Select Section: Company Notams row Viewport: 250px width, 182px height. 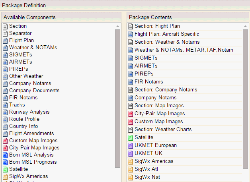click(x=185, y=90)
